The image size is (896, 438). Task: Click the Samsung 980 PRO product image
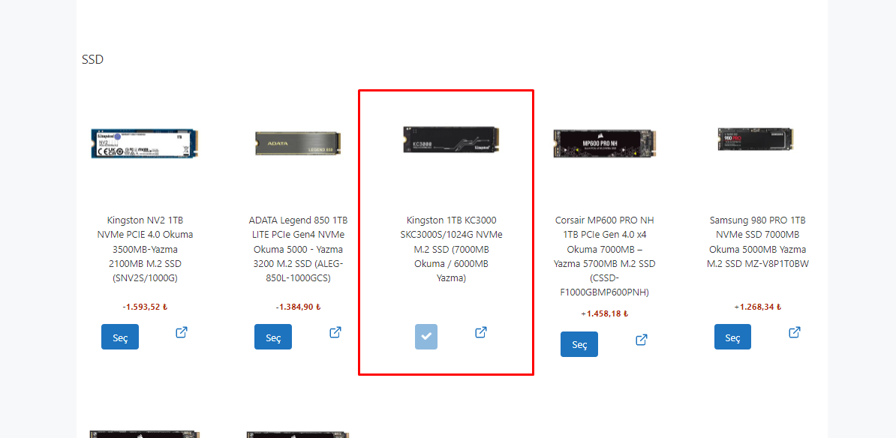757,139
